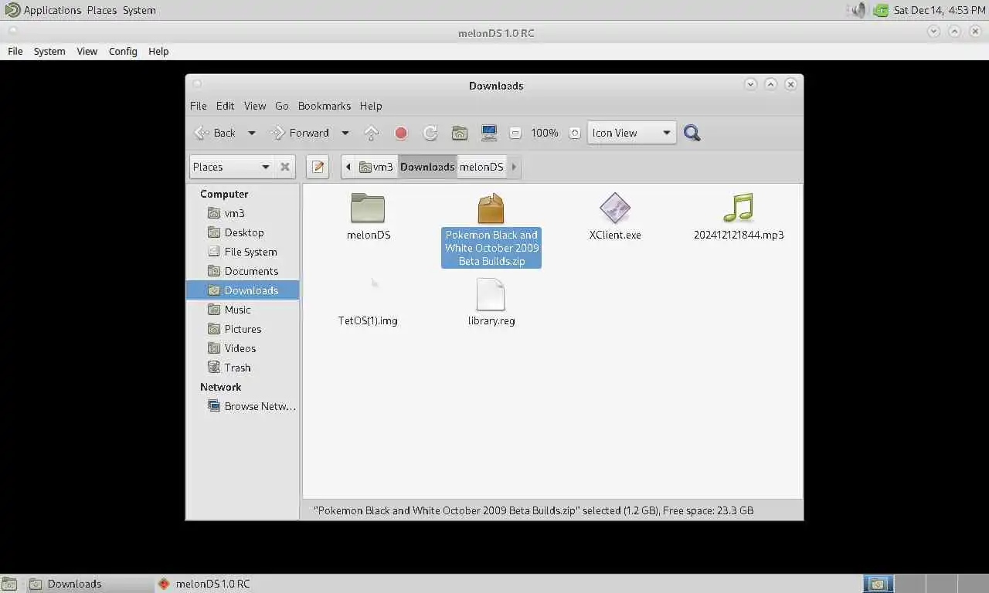Open melonDS Help menu
The width and height of the screenshot is (989, 593).
158,51
